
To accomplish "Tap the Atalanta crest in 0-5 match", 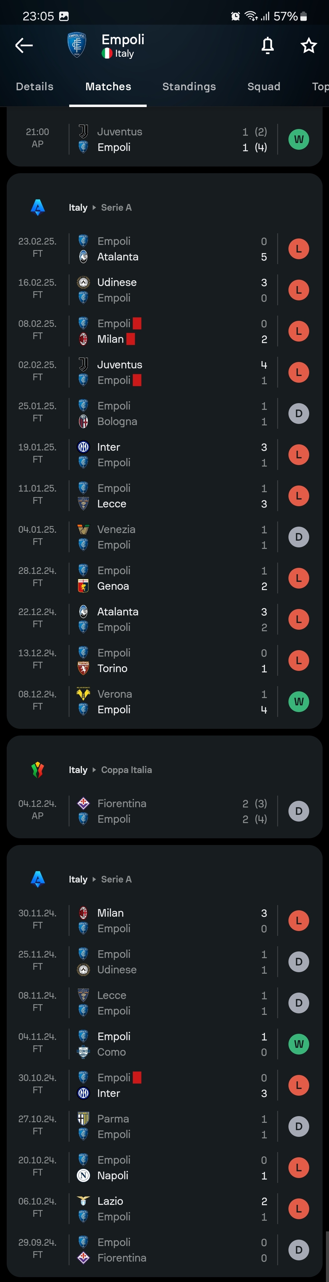I will 84,257.
